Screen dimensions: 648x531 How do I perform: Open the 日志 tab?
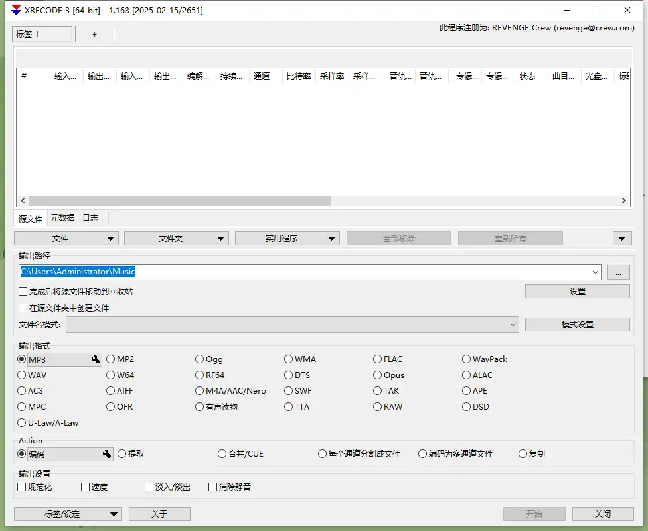click(90, 218)
